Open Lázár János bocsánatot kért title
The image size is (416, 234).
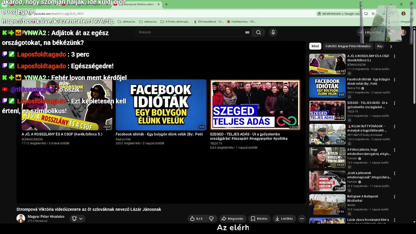click(369, 221)
